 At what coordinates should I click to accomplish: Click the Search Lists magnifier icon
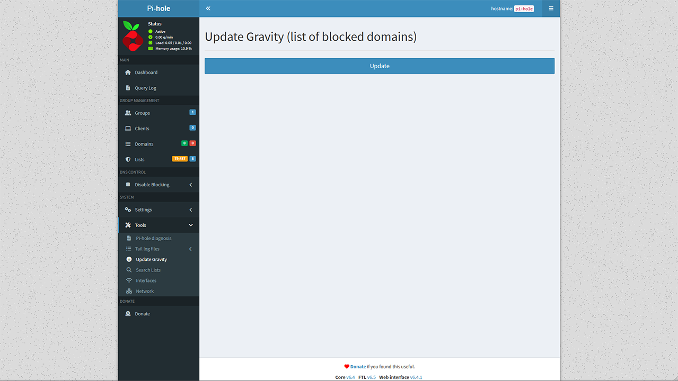[x=129, y=270]
